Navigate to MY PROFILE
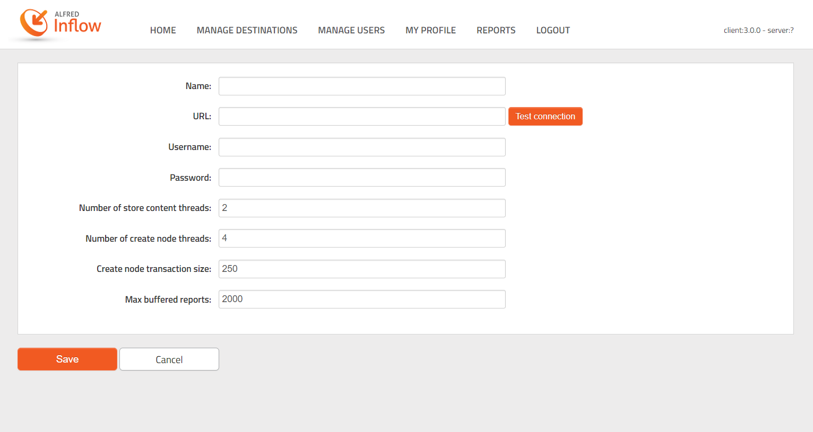This screenshot has height=432, width=813. 430,30
